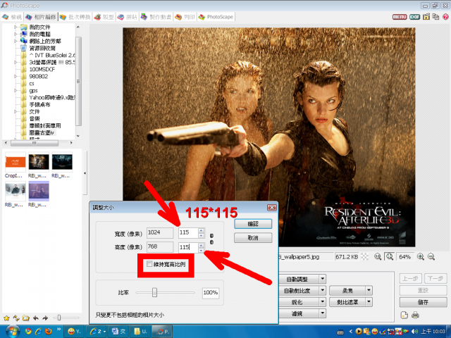Click the 100% ratio value field
Image resolution: width=451 pixels, height=338 pixels.
point(211,293)
